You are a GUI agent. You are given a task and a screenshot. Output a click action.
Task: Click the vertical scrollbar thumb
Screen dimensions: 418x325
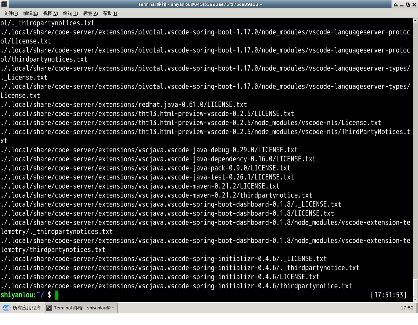[415, 288]
